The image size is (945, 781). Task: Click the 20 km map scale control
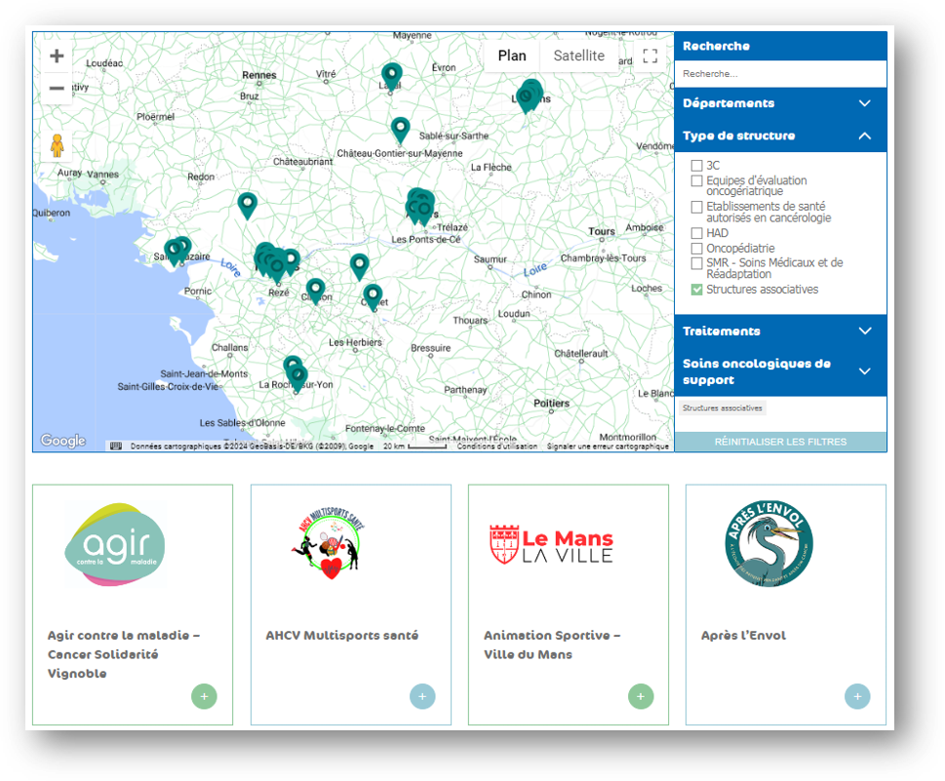click(x=414, y=447)
